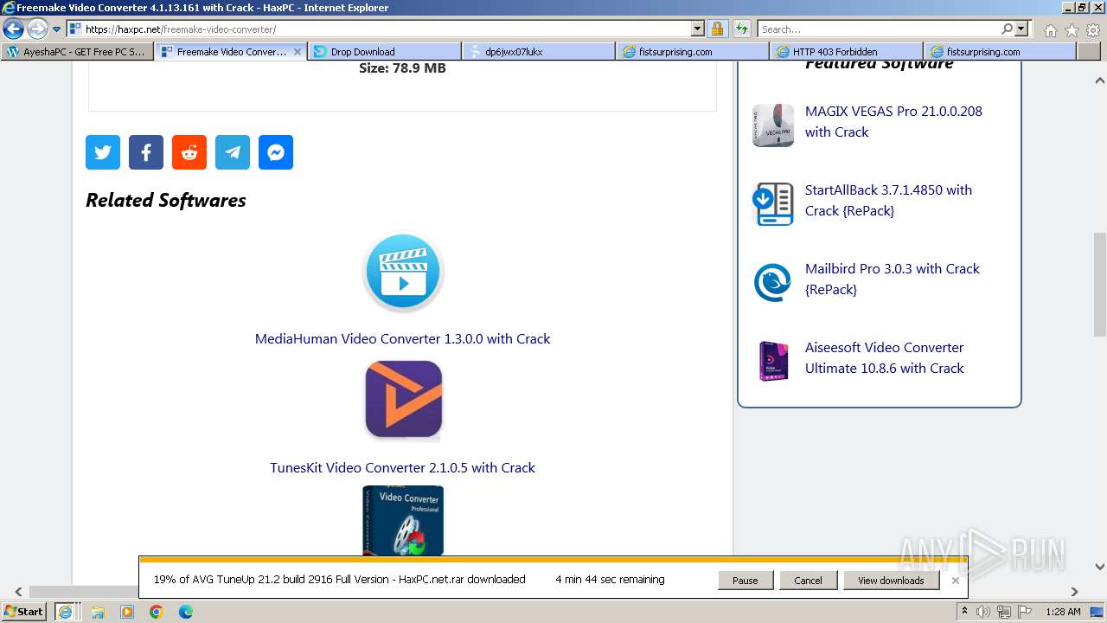Click the scrollbar up arrow

pyautogui.click(x=1100, y=80)
